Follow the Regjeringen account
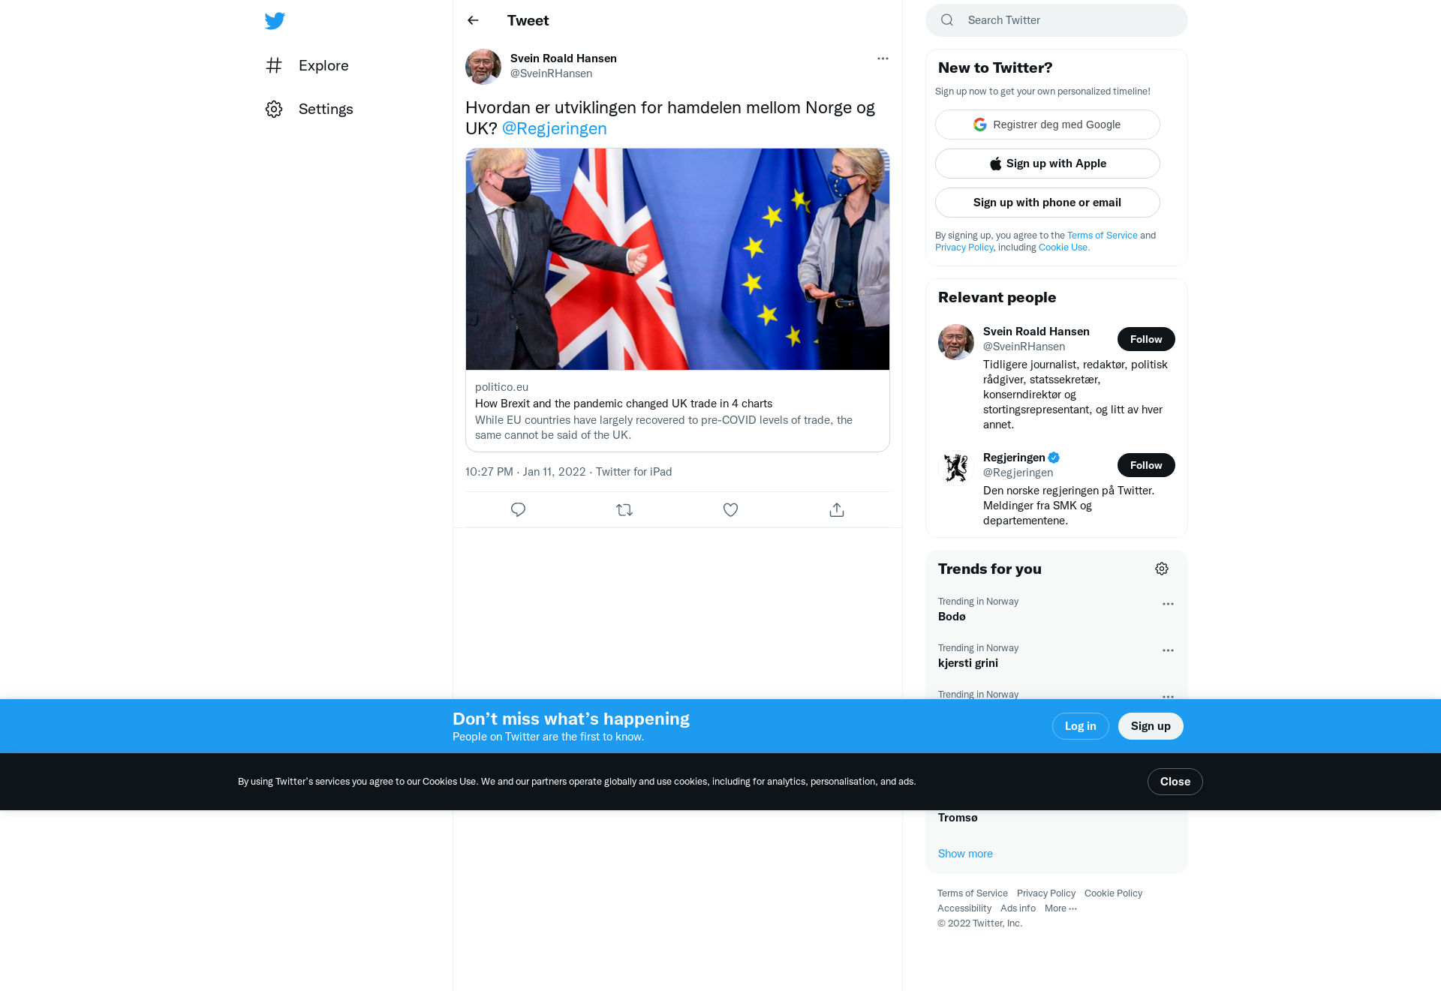Image resolution: width=1441 pixels, height=991 pixels. coord(1146,465)
